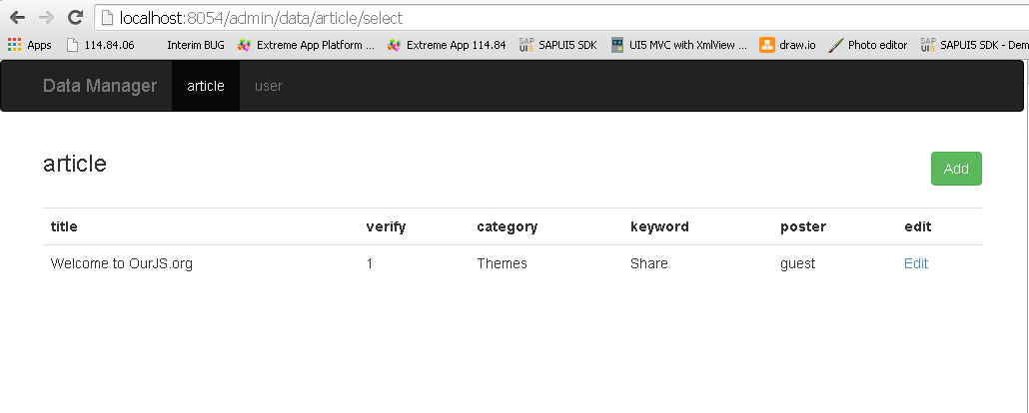Viewport: 1029px width, 413px height.
Task: Open Extreme App Platform bookmark
Action: [306, 45]
